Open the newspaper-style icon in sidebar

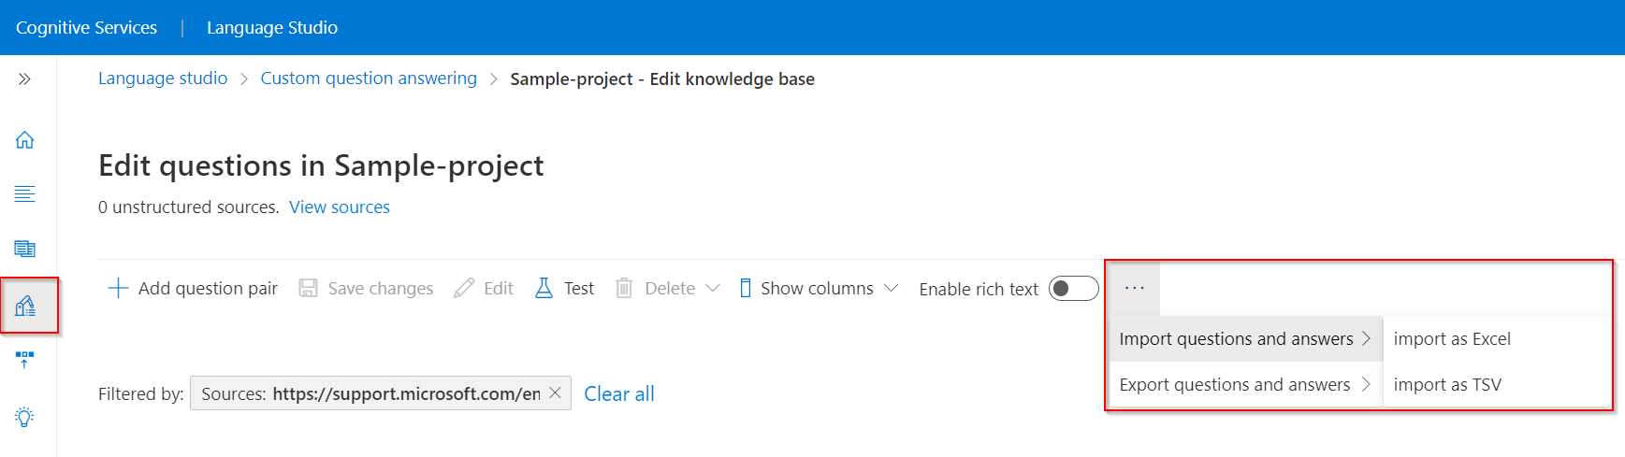24,249
